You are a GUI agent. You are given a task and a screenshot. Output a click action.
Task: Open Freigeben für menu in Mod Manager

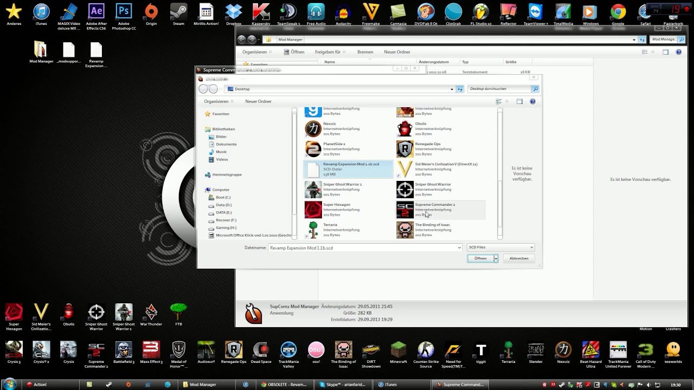pos(330,52)
